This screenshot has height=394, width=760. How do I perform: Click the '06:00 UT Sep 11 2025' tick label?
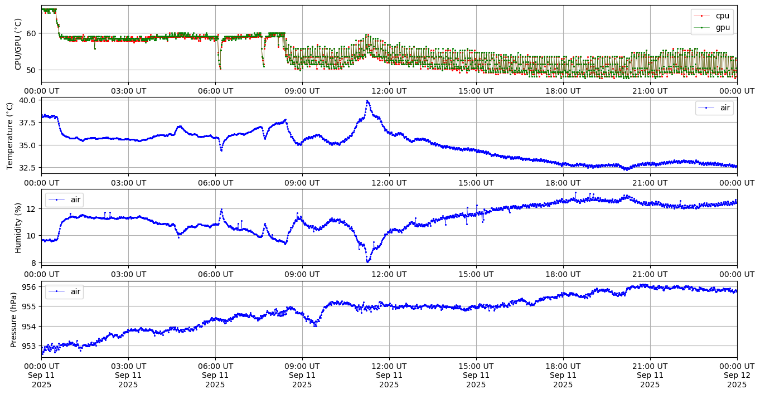click(x=215, y=375)
